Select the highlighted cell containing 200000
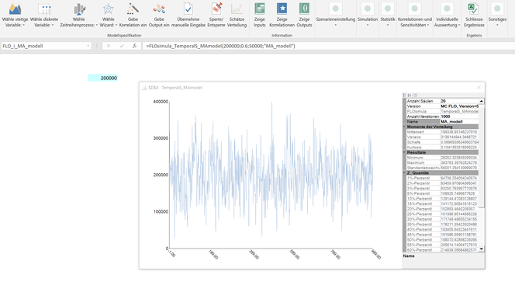This screenshot has height=285, width=515. tap(103, 78)
